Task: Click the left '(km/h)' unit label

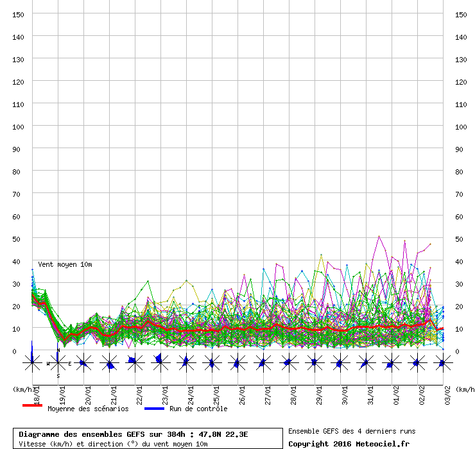Action: tap(24, 389)
